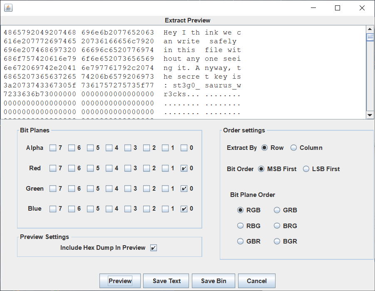Toggle Green bit plane 3
This screenshot has width=375, height=291.
coord(128,189)
